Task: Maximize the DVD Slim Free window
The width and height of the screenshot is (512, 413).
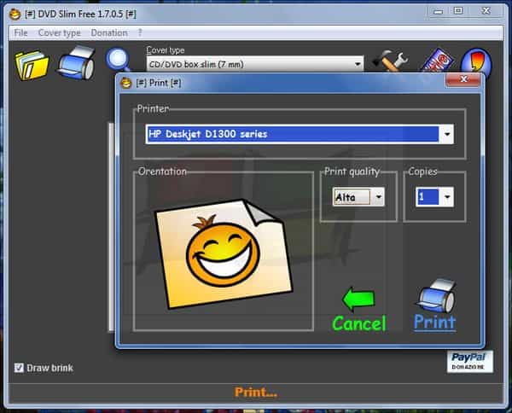Action: tap(458, 11)
